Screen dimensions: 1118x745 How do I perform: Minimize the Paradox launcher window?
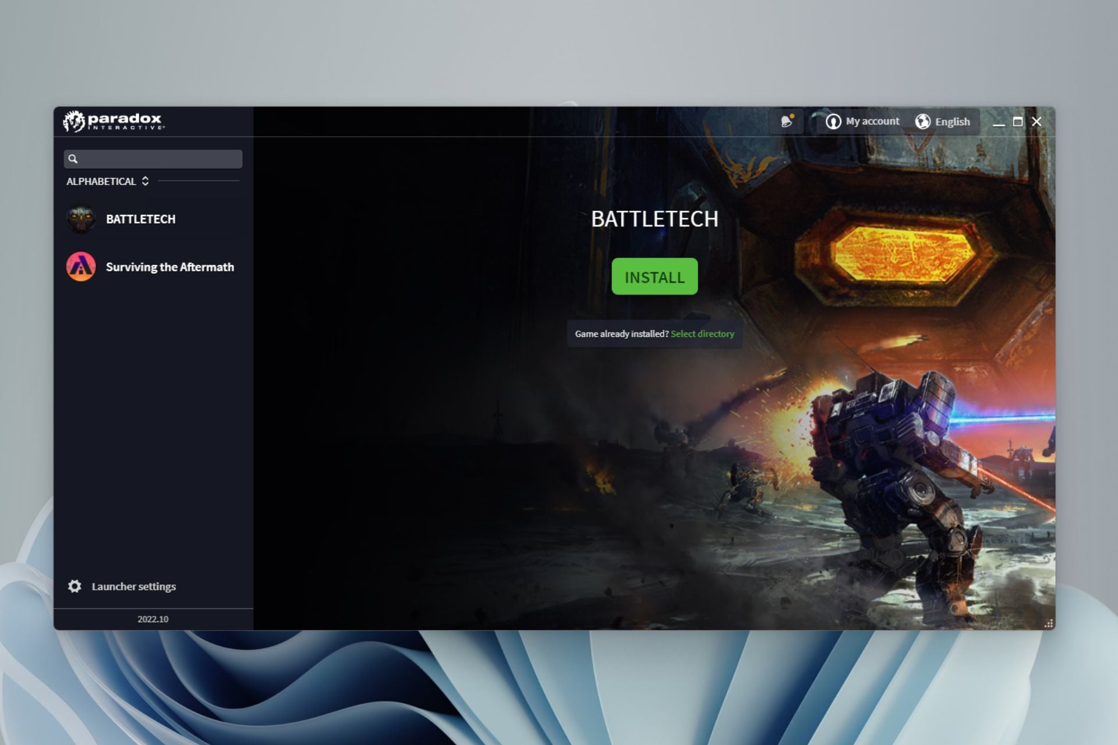(x=999, y=122)
